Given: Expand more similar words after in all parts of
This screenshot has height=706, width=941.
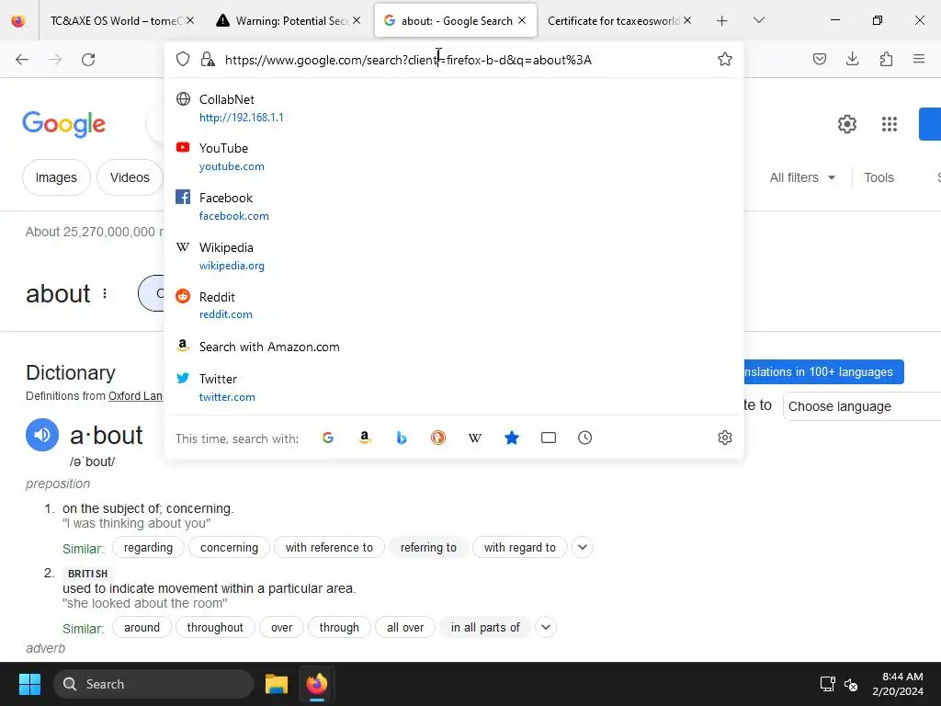Looking at the screenshot, I should tap(546, 627).
